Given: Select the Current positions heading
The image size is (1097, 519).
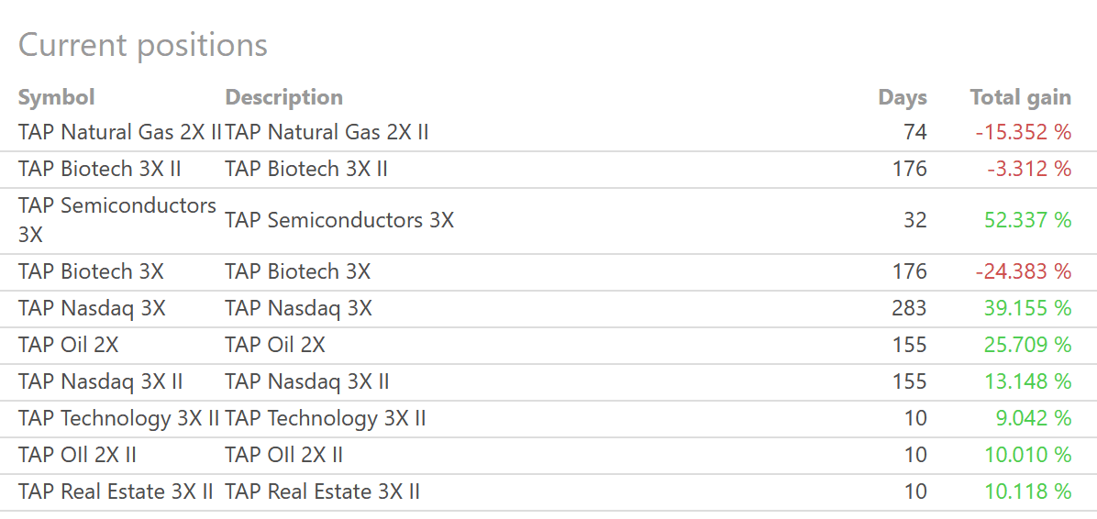Looking at the screenshot, I should (x=143, y=45).
